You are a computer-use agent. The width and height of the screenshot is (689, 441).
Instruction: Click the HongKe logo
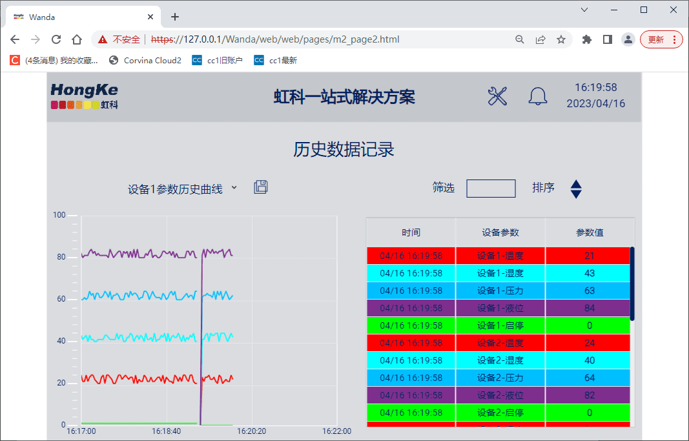coord(85,96)
